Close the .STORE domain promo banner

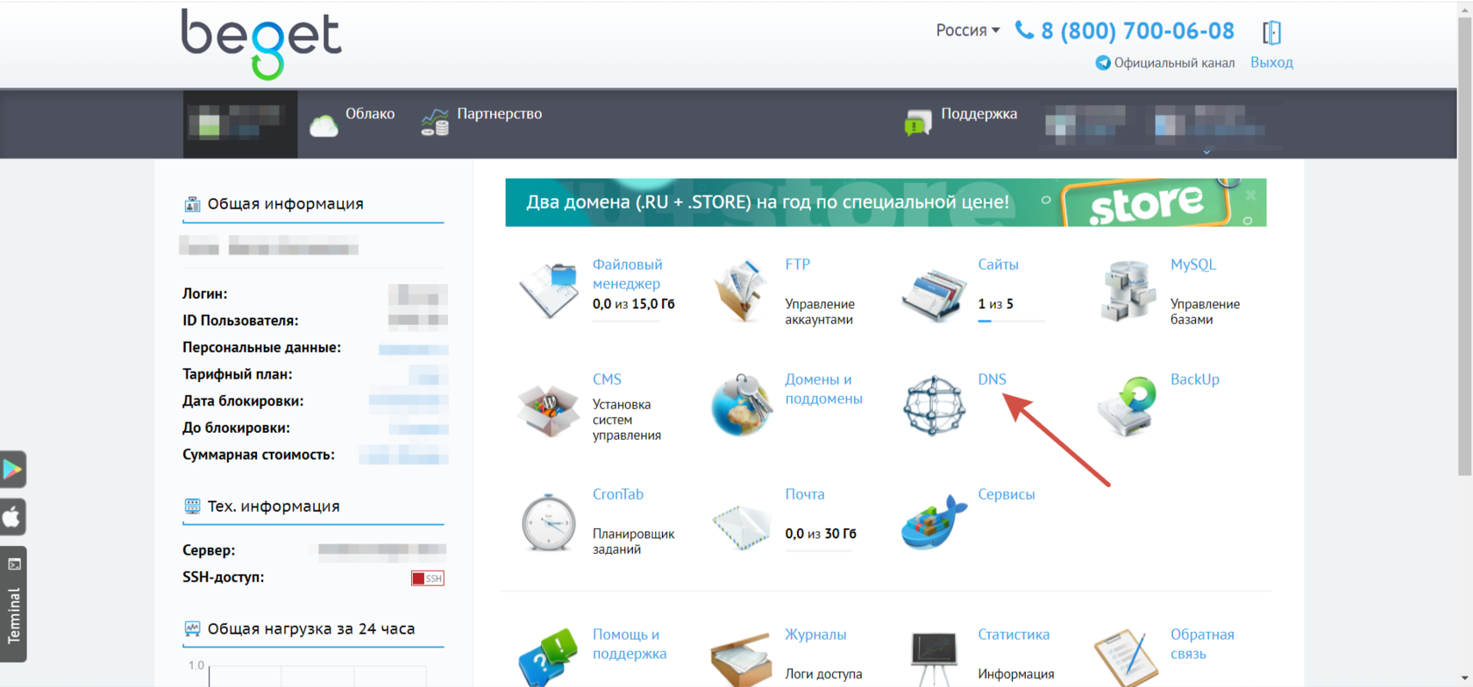click(x=1251, y=195)
